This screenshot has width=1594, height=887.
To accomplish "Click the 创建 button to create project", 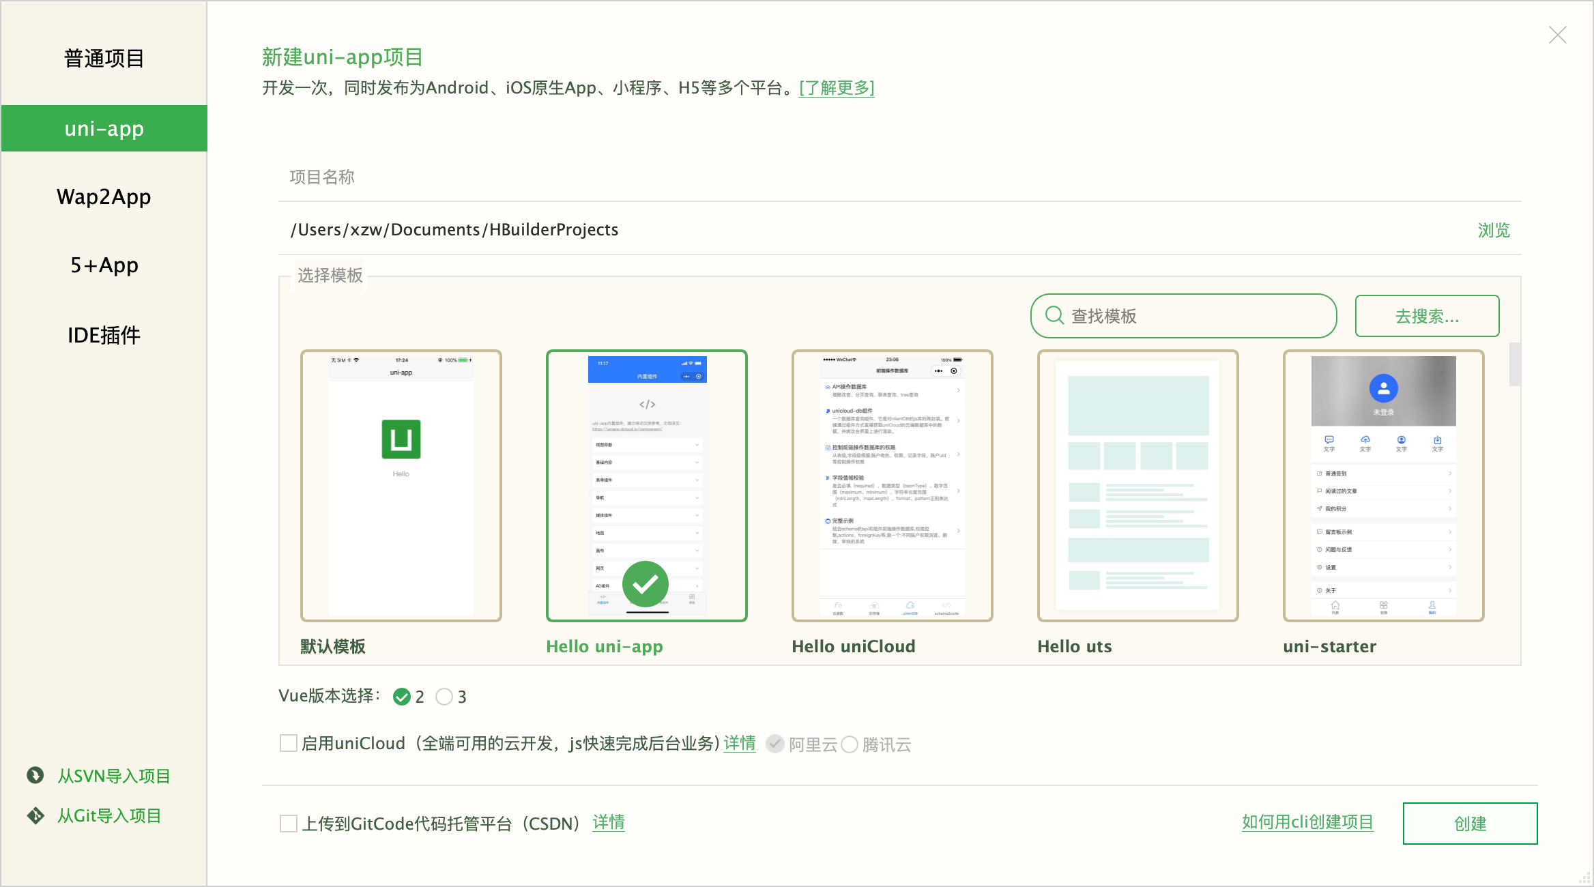I will (x=1470, y=823).
